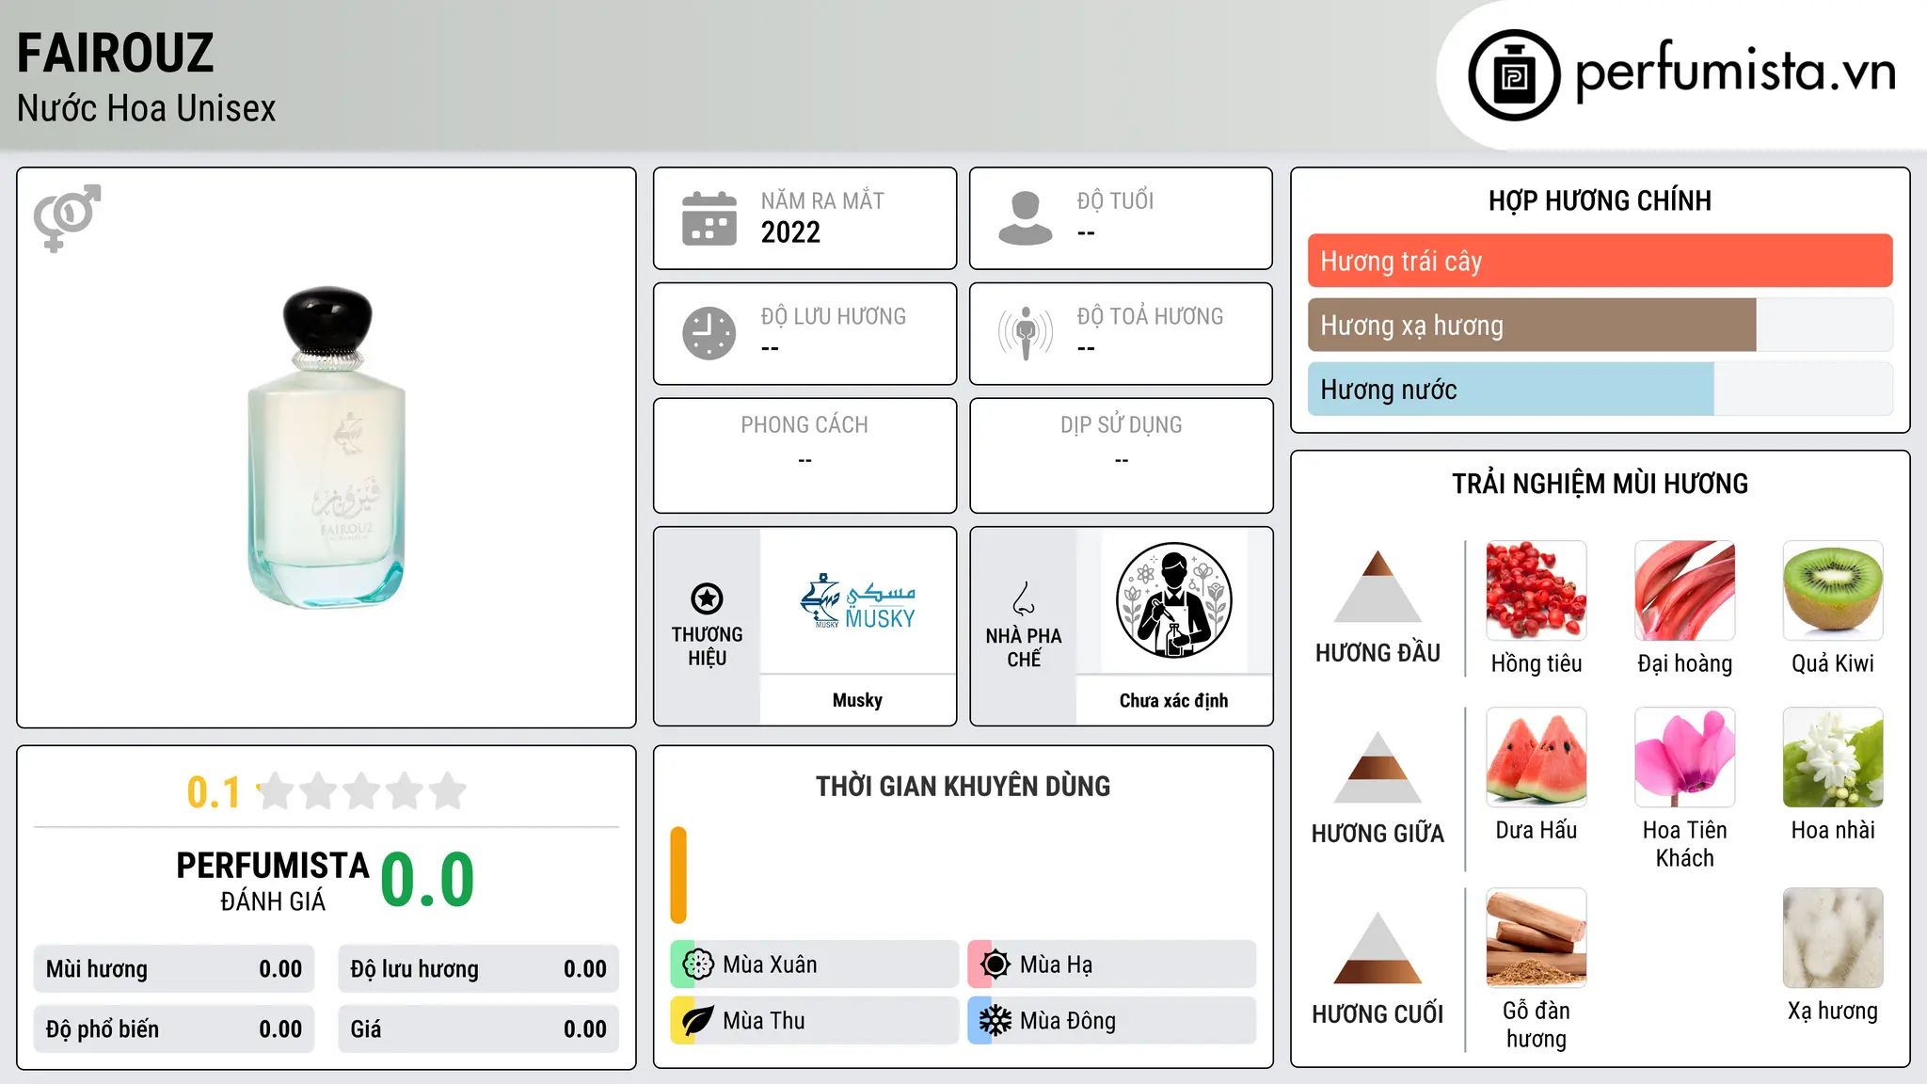
Task: Click the Hương nước accord bar
Action: tap(1600, 389)
